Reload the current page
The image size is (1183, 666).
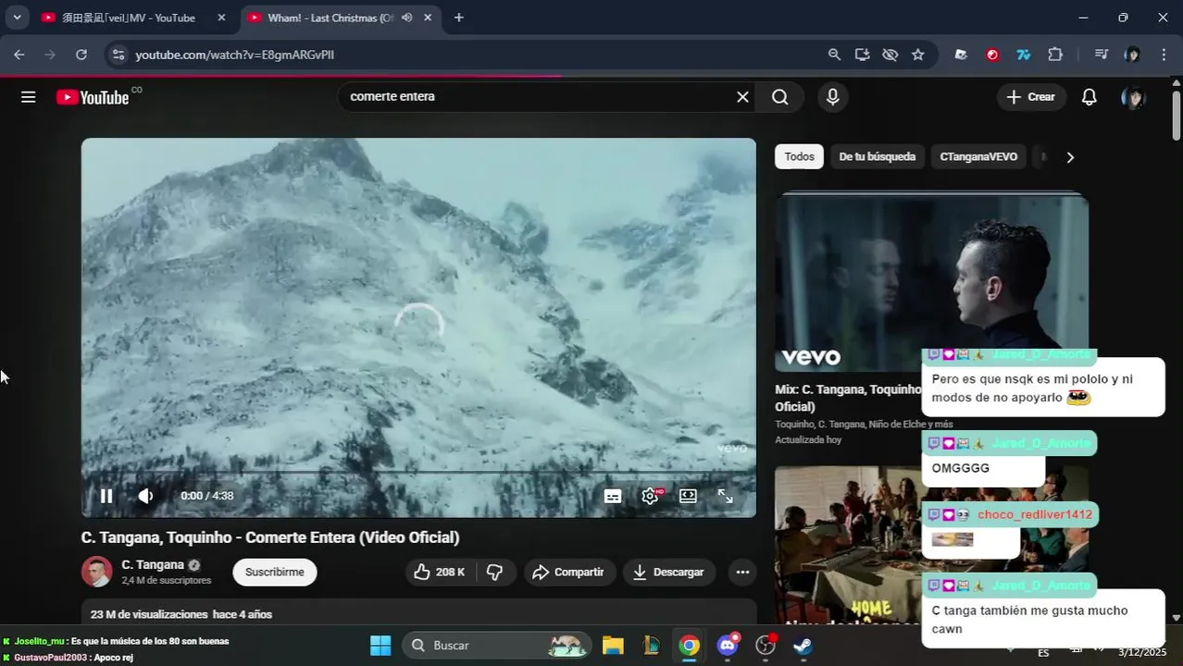tap(81, 55)
